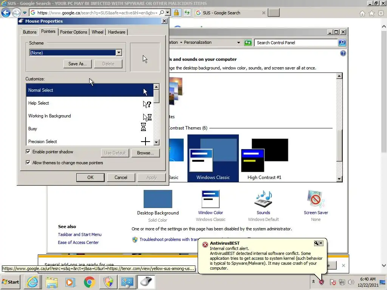Select Busy pointer row
Viewport: 387px width, 290px height.
[90, 129]
